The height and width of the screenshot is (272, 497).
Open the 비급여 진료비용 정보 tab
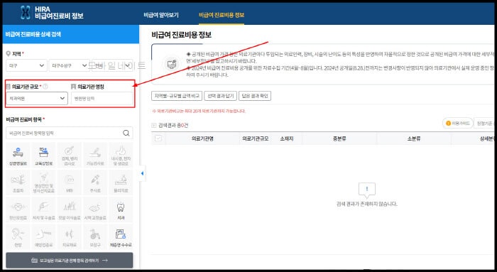pyautogui.click(x=222, y=15)
